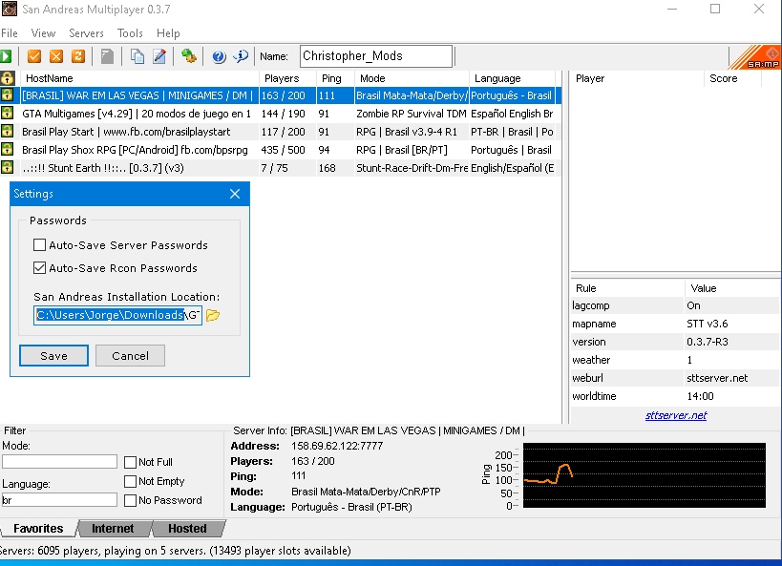Enable Auto-Save Server Passwords checkbox

39,245
